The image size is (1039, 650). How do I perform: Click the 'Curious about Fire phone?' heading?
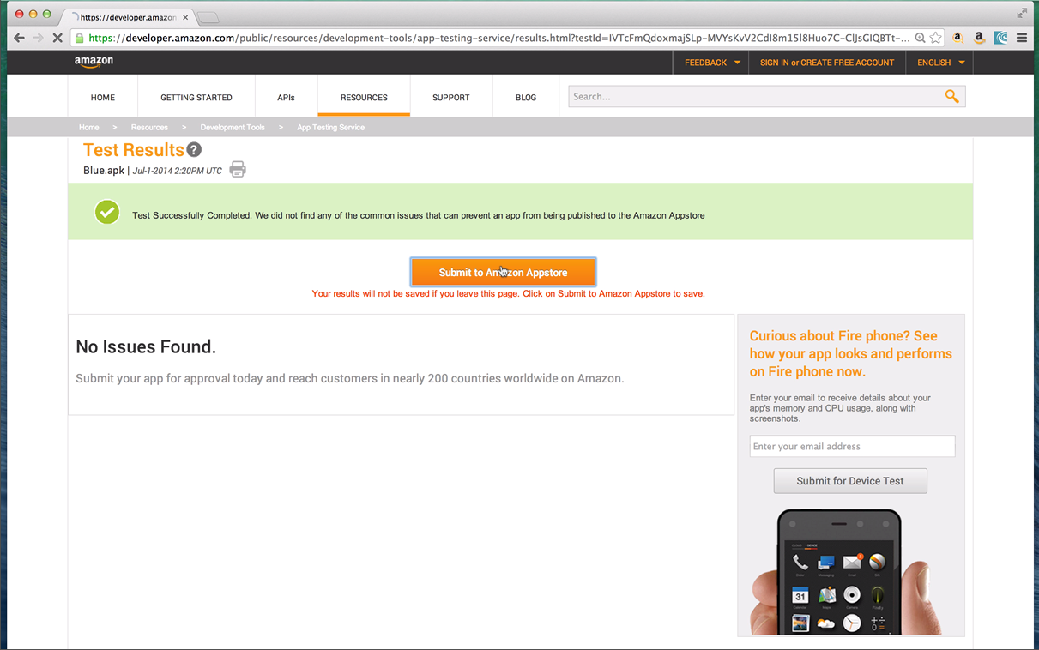(x=851, y=353)
